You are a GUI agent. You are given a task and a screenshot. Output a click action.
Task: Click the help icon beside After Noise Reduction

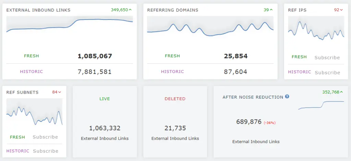click(287, 97)
